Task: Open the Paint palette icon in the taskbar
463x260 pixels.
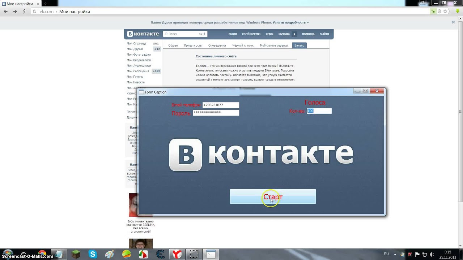Action: click(110, 254)
